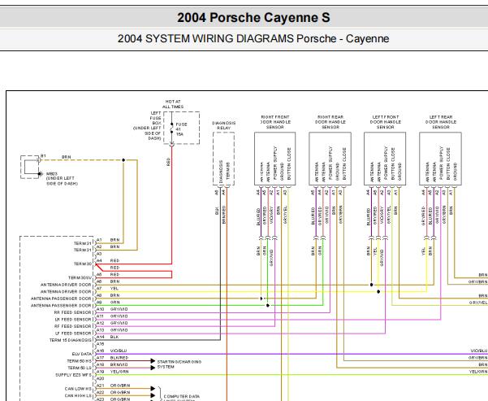Click the "LF FEED SENSOR" label
Viewport: 488px width, 401px height.
click(x=73, y=333)
